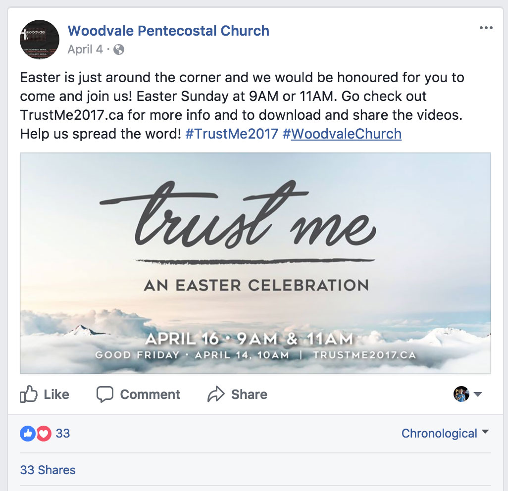The image size is (508, 491).
Task: Click the Comment button label
Action: (x=150, y=394)
